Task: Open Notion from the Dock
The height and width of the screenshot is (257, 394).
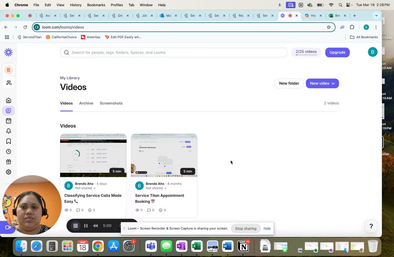Action: tap(243, 246)
